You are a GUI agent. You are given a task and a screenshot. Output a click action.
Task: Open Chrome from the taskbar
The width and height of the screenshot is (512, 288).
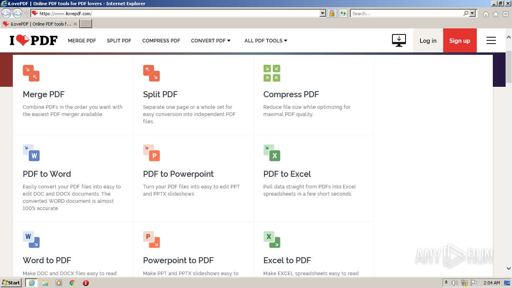pyautogui.click(x=72, y=283)
